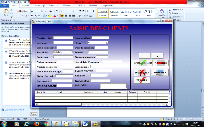Click the Word icon in taskbar
Screen dimensions: 204x127
pyautogui.click(x=85, y=124)
